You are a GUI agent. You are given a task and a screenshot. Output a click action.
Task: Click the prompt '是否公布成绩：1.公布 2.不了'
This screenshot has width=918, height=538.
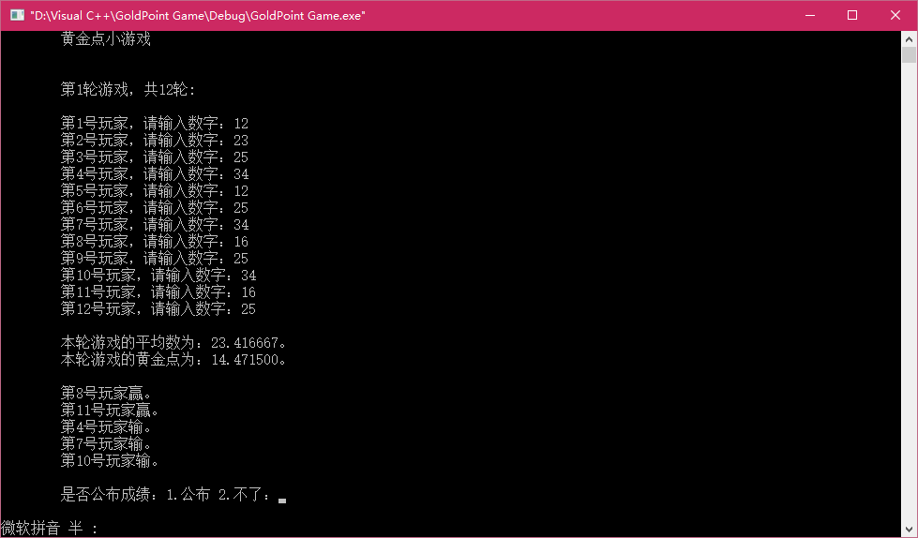(166, 495)
